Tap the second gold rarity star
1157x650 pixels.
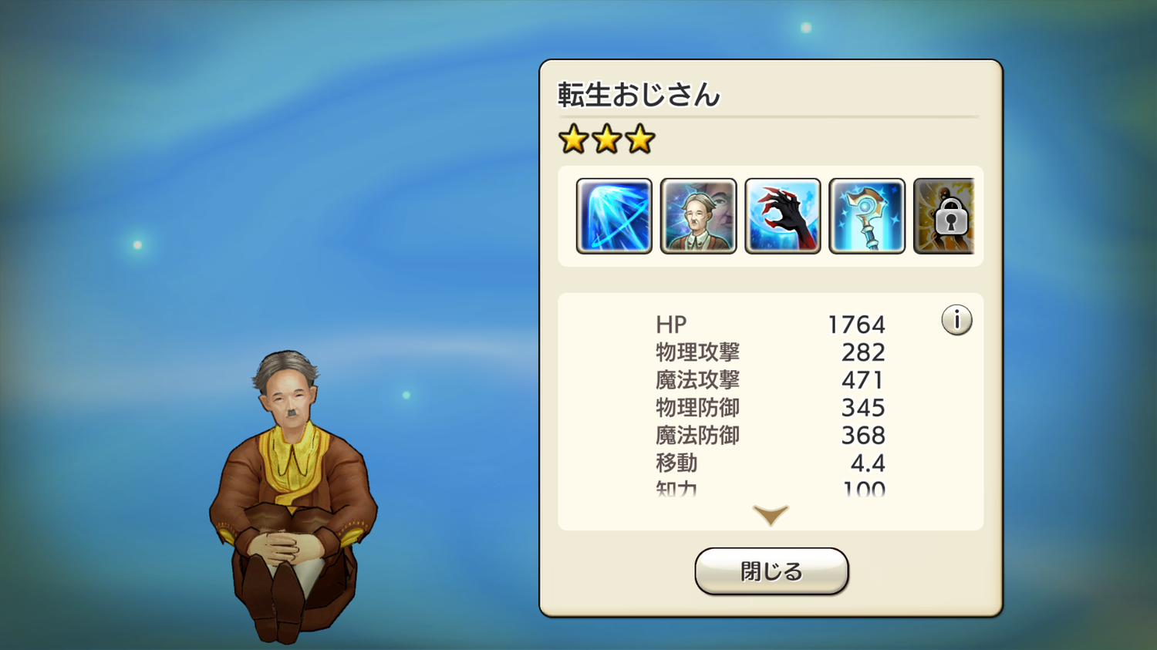coord(607,140)
